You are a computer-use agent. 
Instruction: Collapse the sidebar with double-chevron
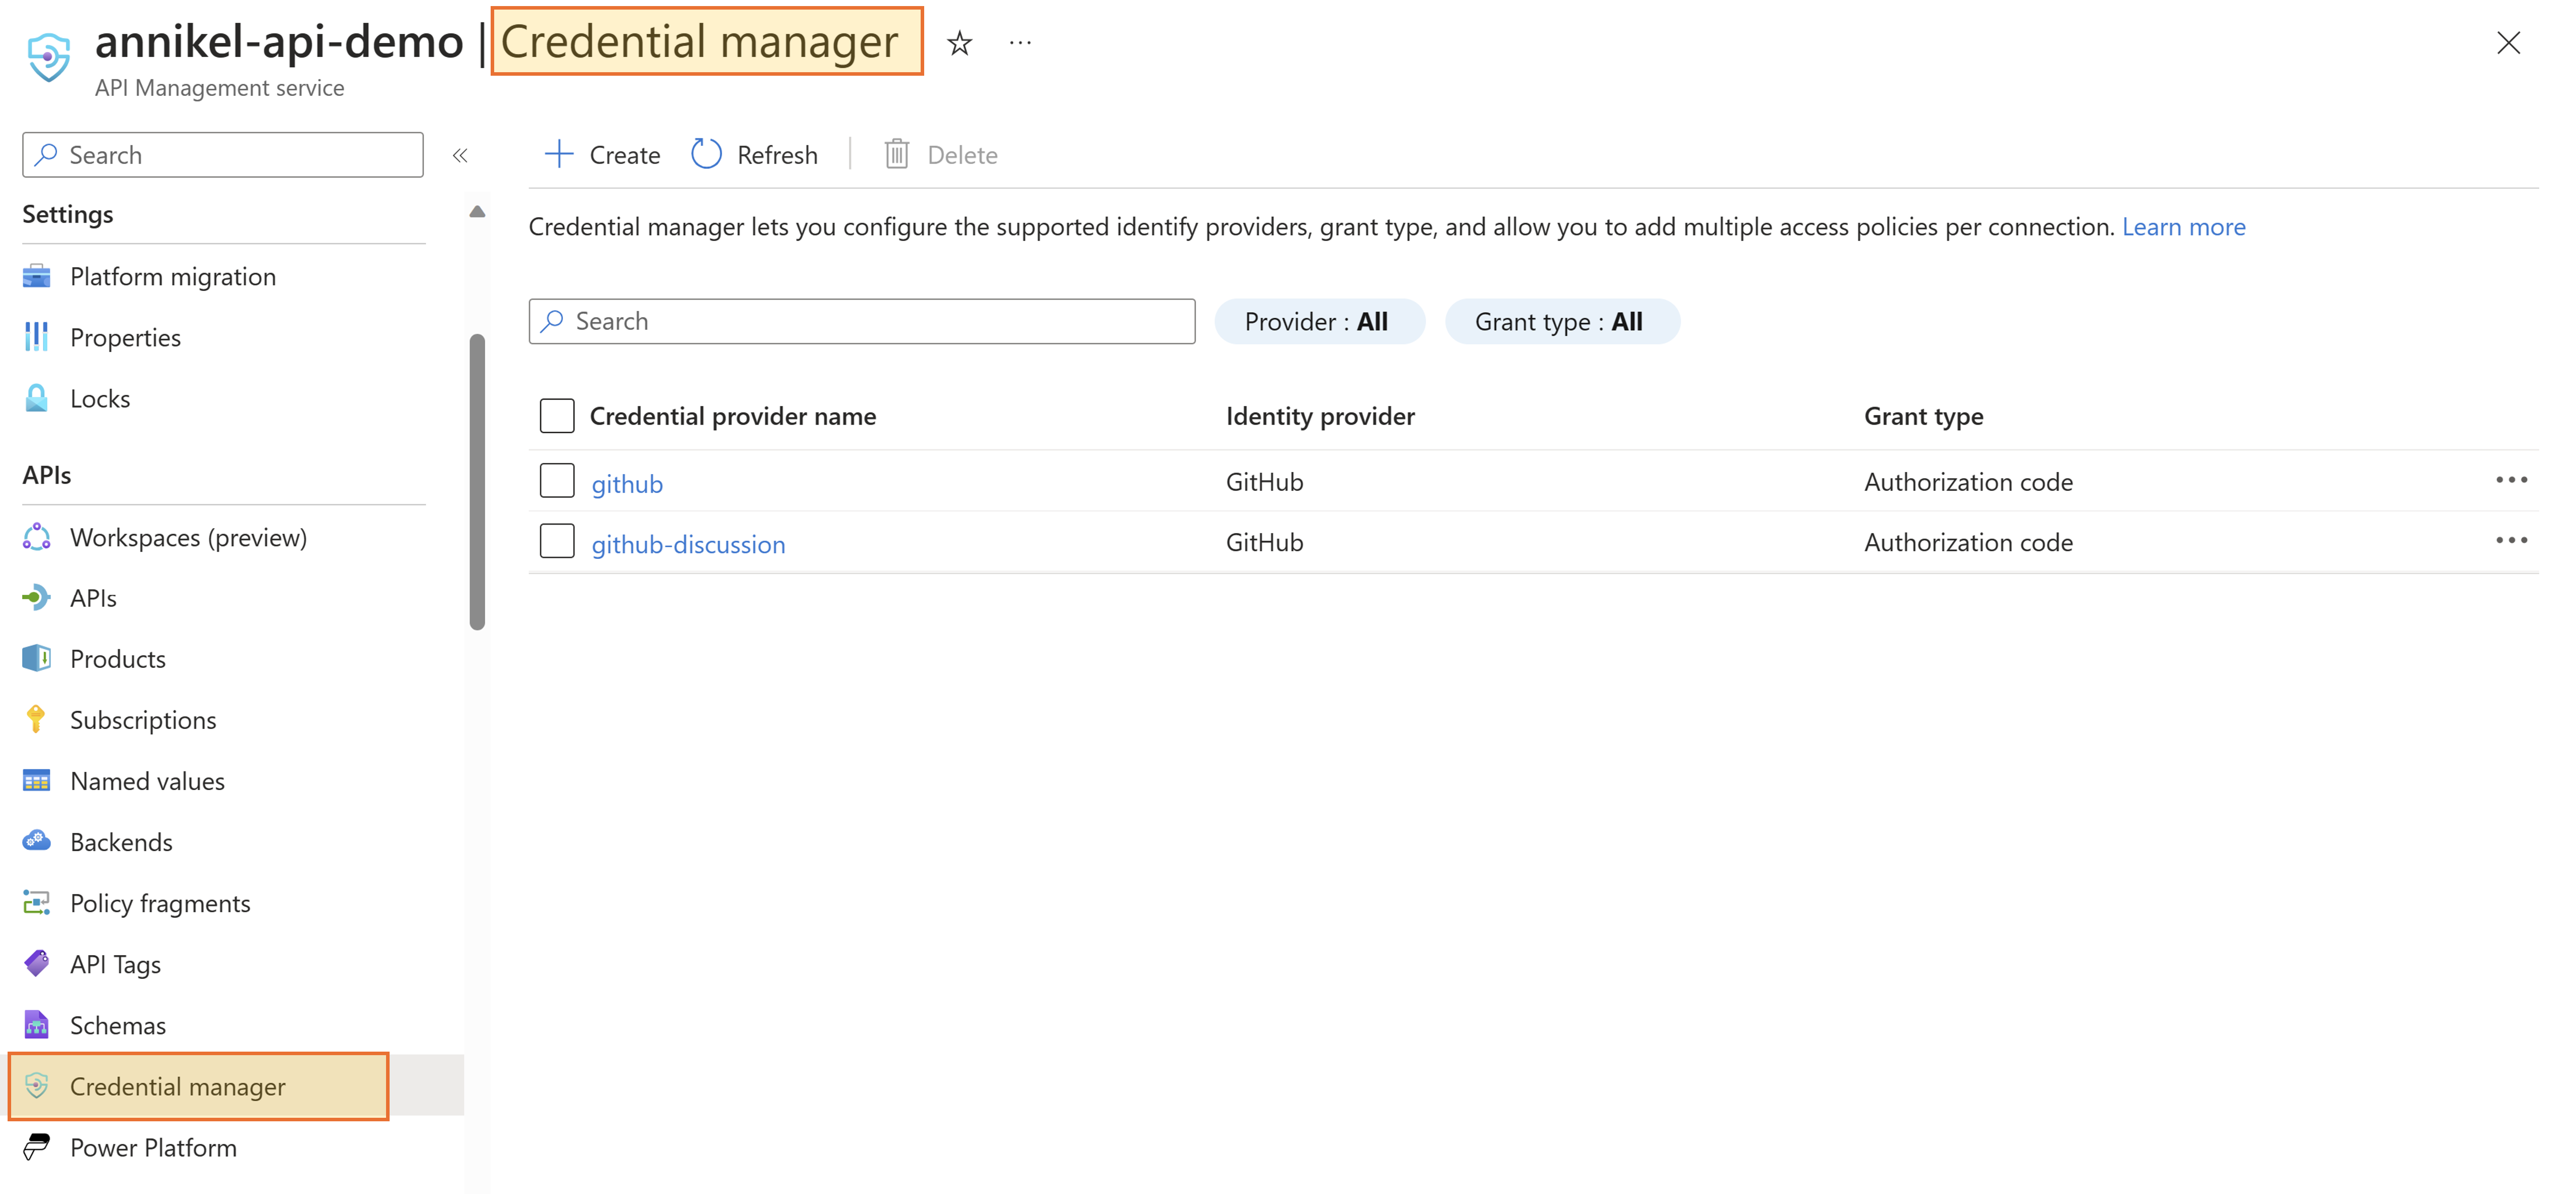tap(460, 155)
